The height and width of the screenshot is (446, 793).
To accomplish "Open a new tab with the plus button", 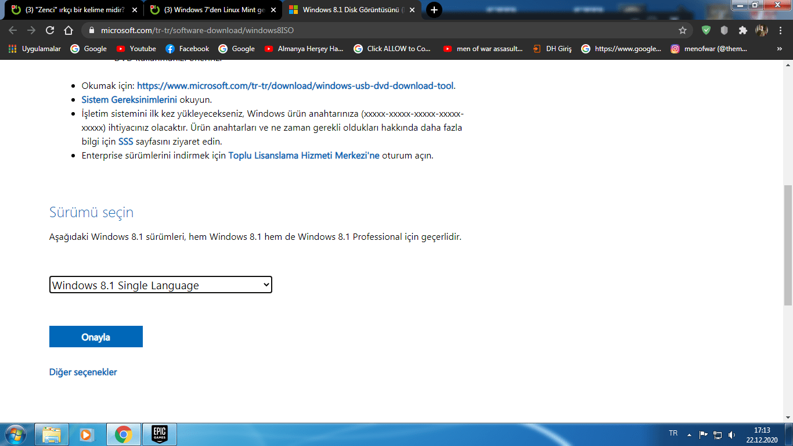I will (434, 10).
